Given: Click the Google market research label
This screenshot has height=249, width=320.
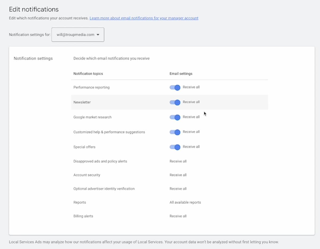Looking at the screenshot, I should click(x=92, y=117).
